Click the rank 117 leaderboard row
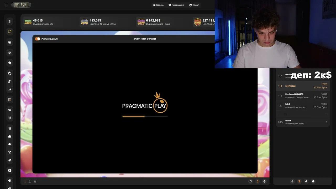The image size is (336, 189). [x=303, y=76]
